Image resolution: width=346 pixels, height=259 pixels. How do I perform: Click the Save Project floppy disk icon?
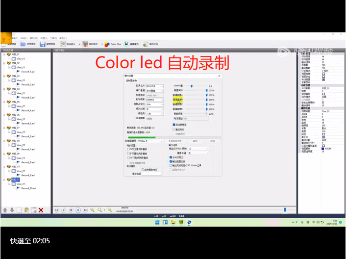tap(43, 44)
